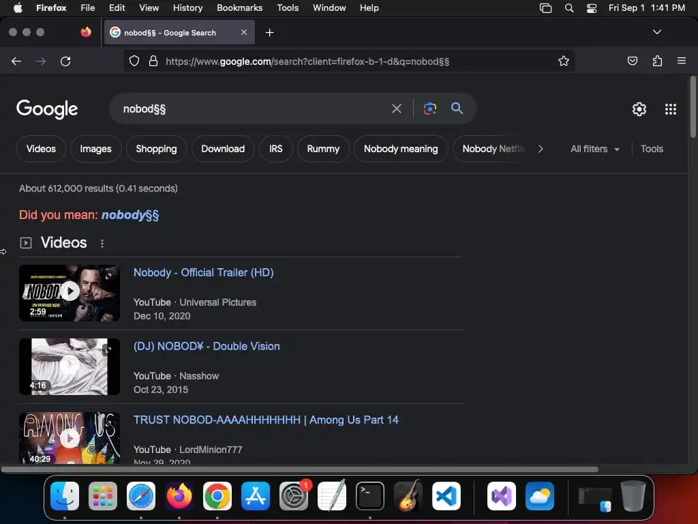
Task: Open Launchpad from the Dock
Action: 103,496
